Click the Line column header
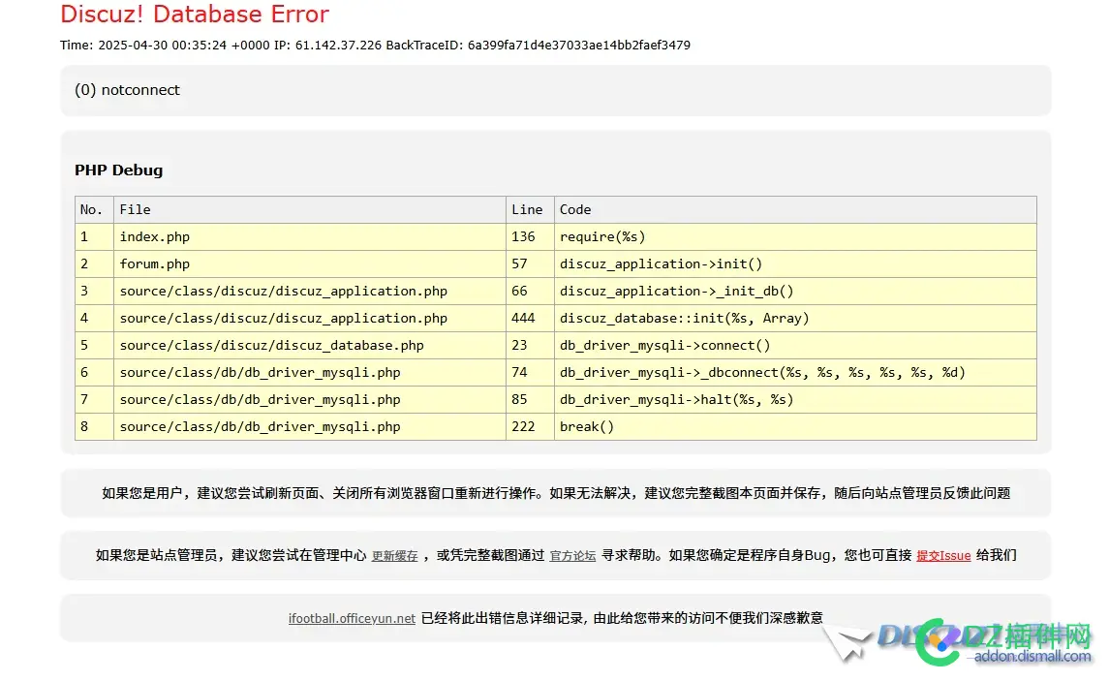The image size is (1109, 681). tap(527, 209)
